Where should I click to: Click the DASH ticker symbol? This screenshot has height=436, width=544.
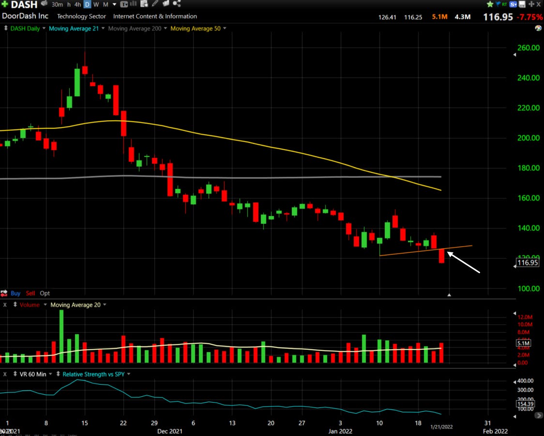tap(24, 4)
